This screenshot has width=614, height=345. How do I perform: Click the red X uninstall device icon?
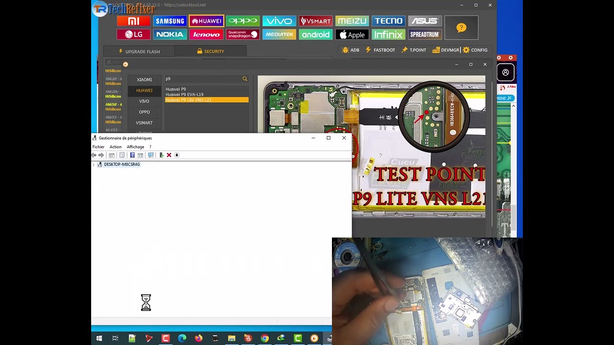click(169, 155)
